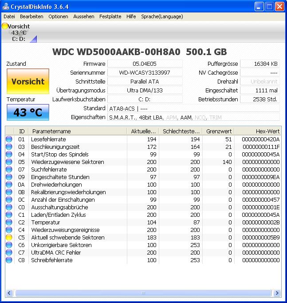Screen dimensions: 287x303
Task: Click the horizontal scrollbar left arrow
Action: point(9,293)
